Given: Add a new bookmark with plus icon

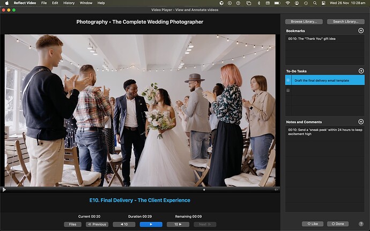Looking at the screenshot, I should pyautogui.click(x=361, y=31).
